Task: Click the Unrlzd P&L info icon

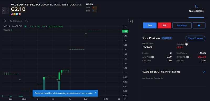Action: coord(188,57)
